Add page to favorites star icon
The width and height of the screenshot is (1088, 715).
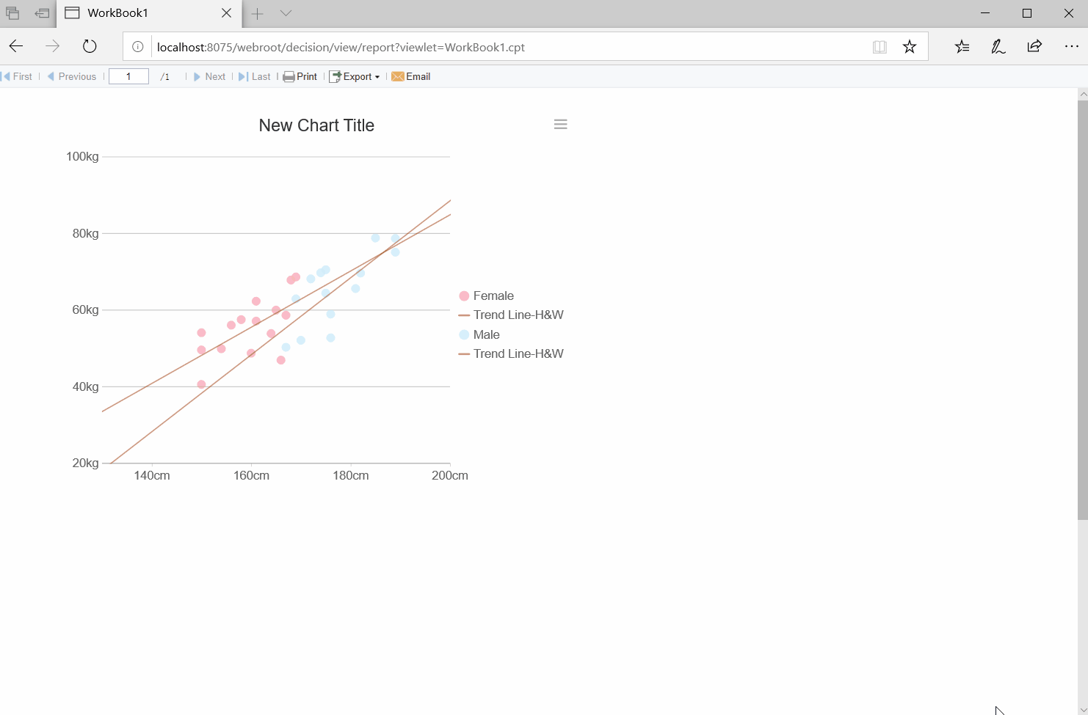(910, 47)
